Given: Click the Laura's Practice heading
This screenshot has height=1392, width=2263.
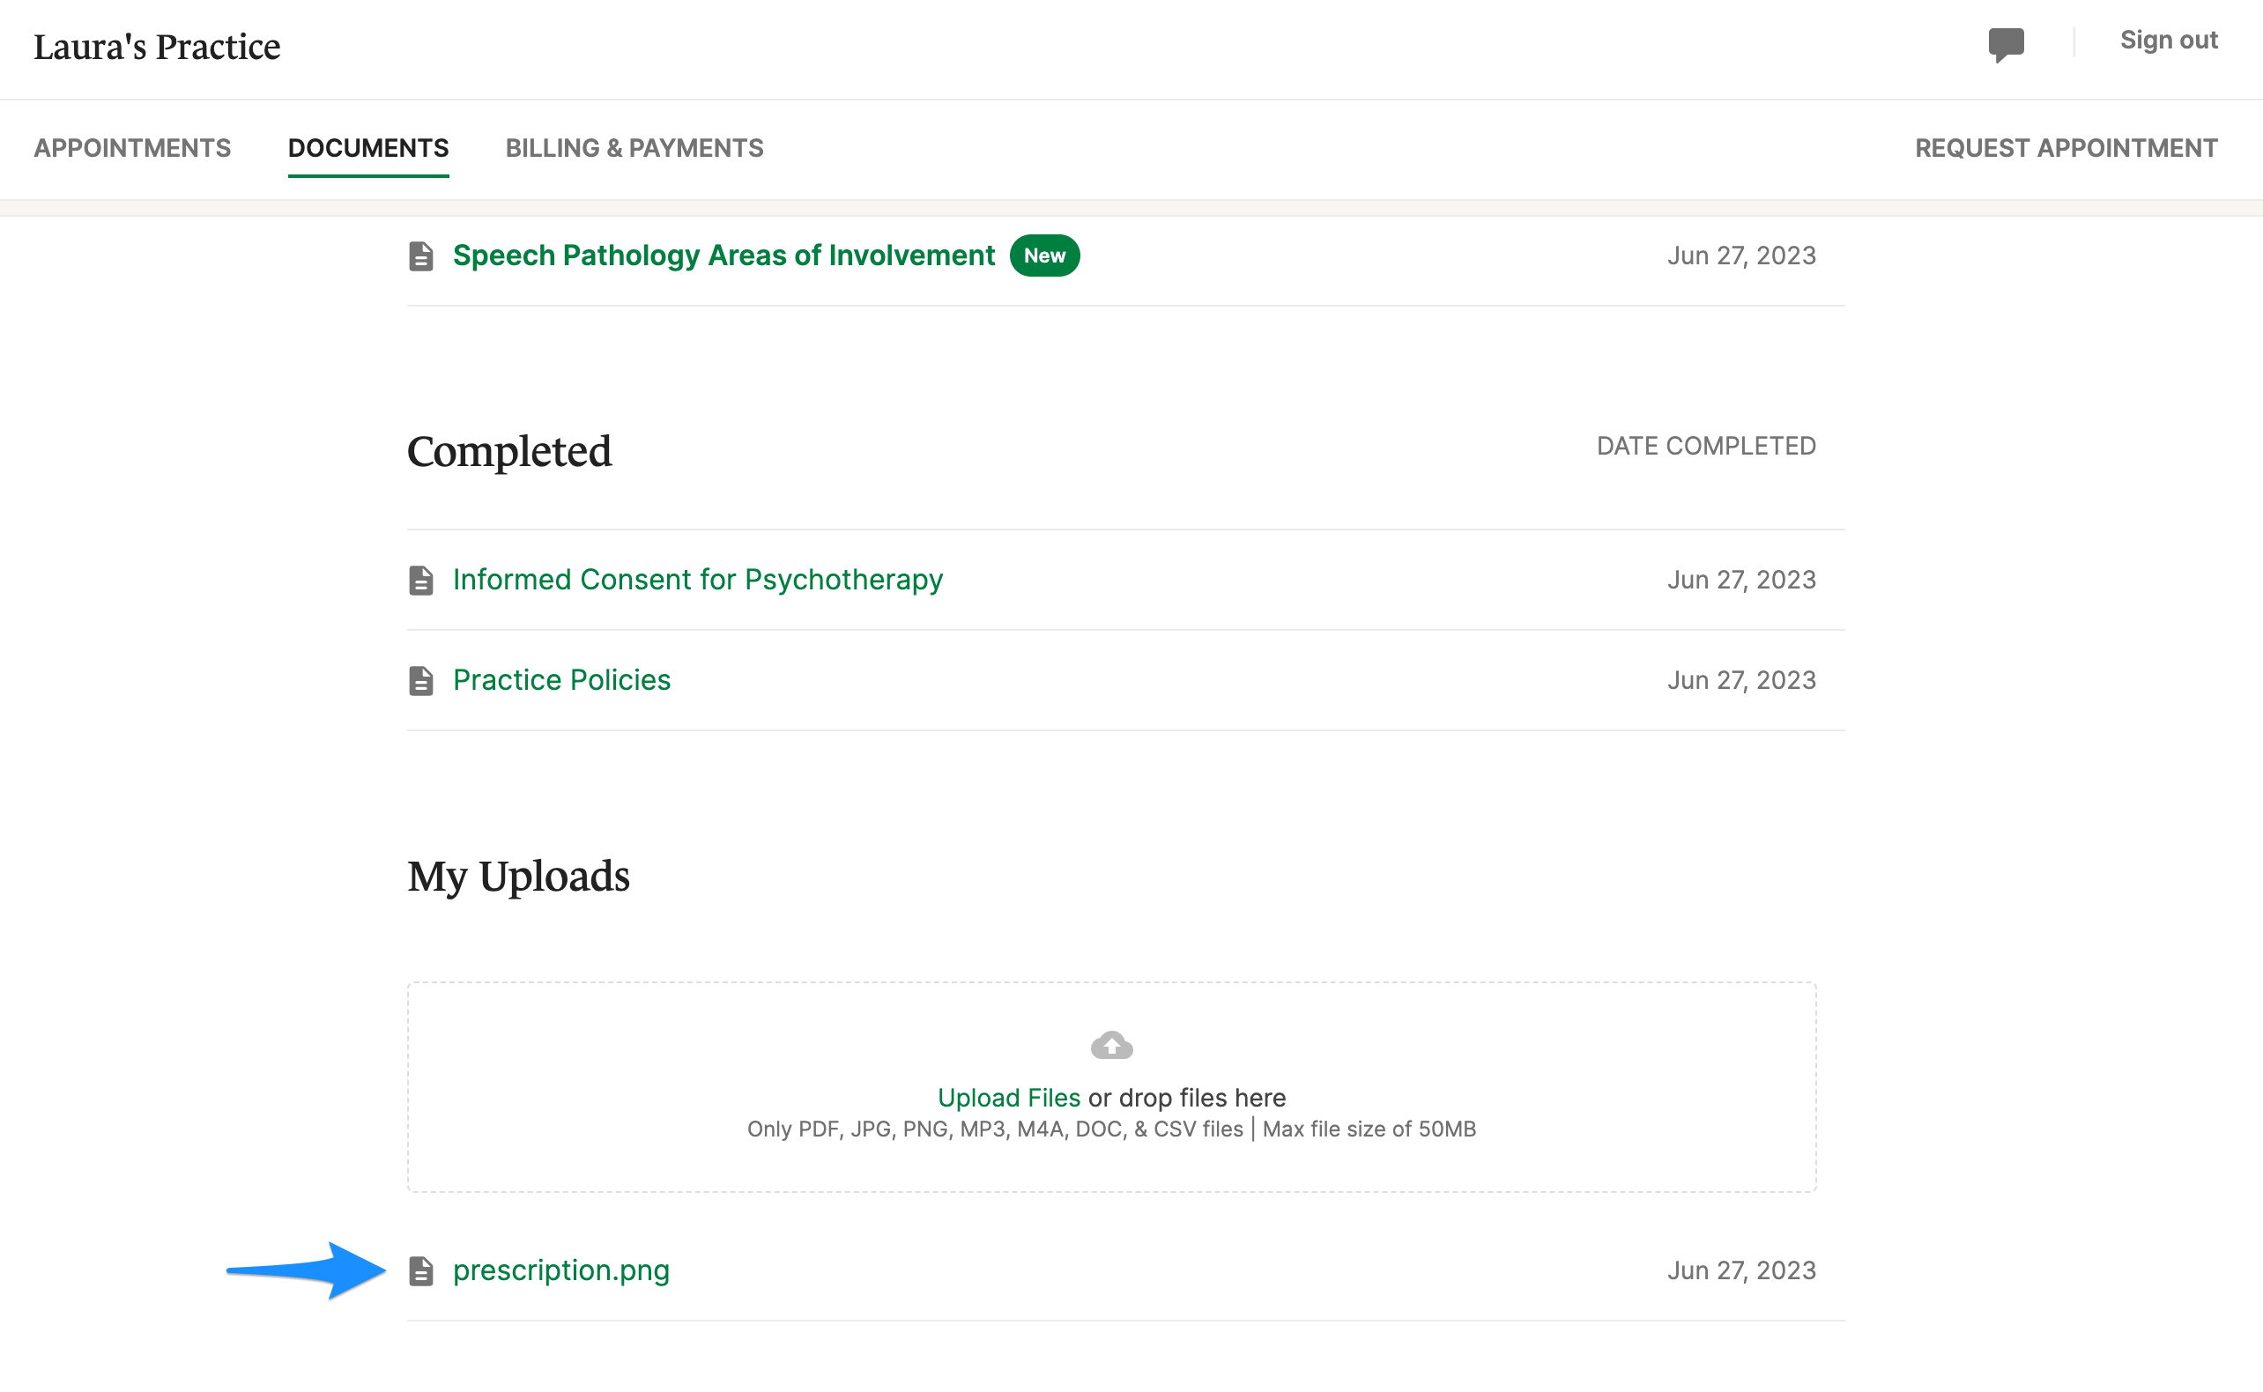Looking at the screenshot, I should [x=158, y=46].
